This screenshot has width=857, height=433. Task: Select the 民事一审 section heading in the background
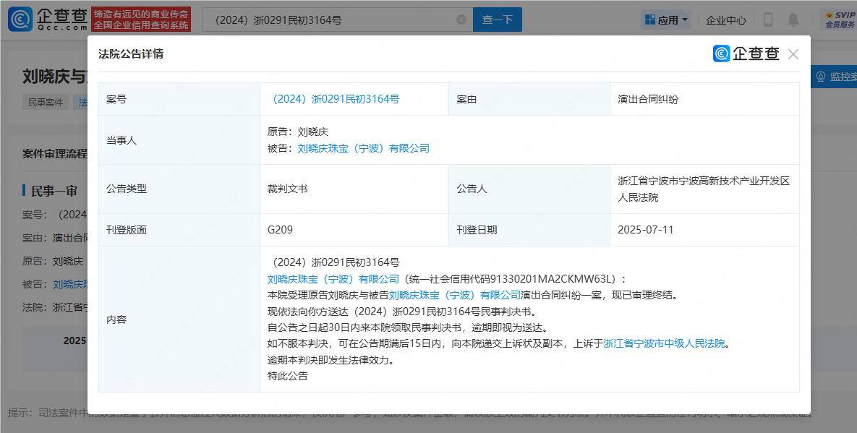(x=54, y=191)
